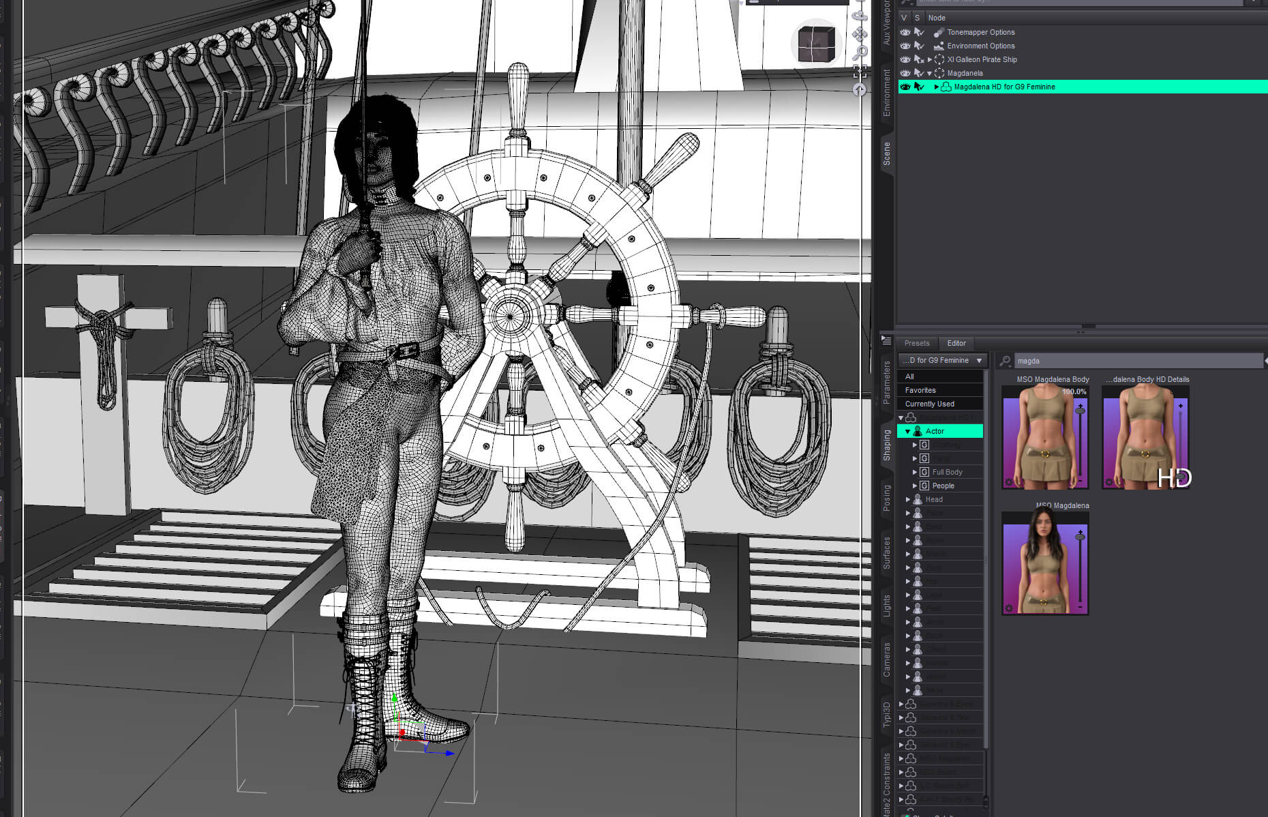The width and height of the screenshot is (1268, 817).
Task: Toggle visibility eye for Magdanela group
Action: (905, 73)
